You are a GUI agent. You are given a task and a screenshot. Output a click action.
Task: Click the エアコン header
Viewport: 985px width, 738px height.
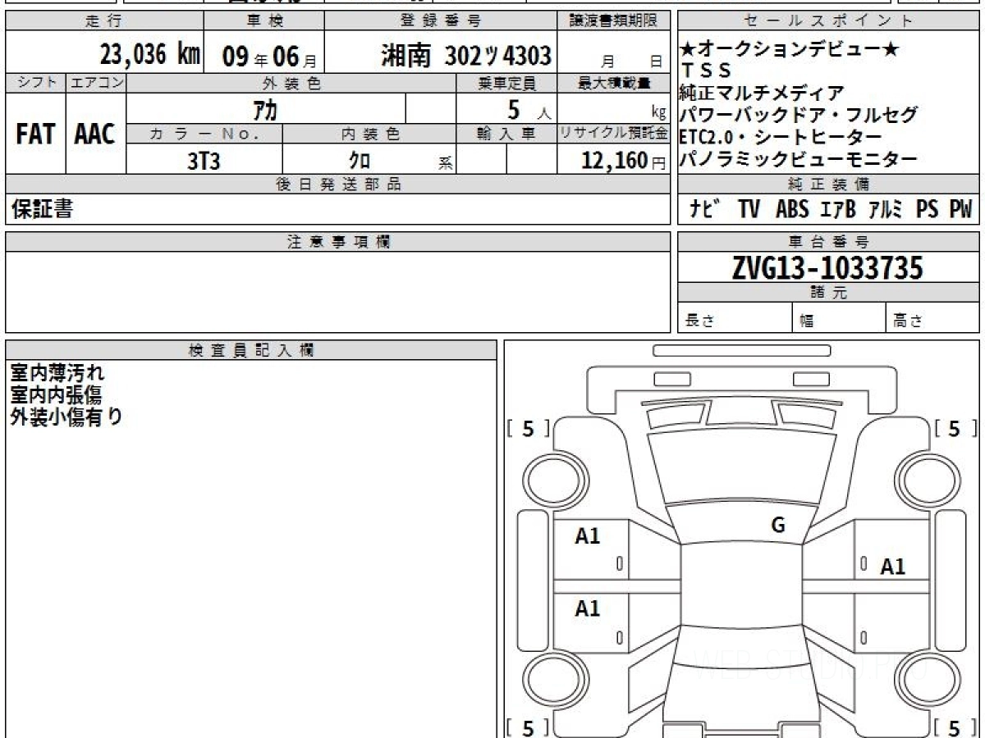point(96,83)
